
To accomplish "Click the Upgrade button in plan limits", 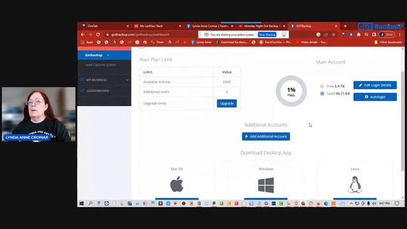I will 226,103.
